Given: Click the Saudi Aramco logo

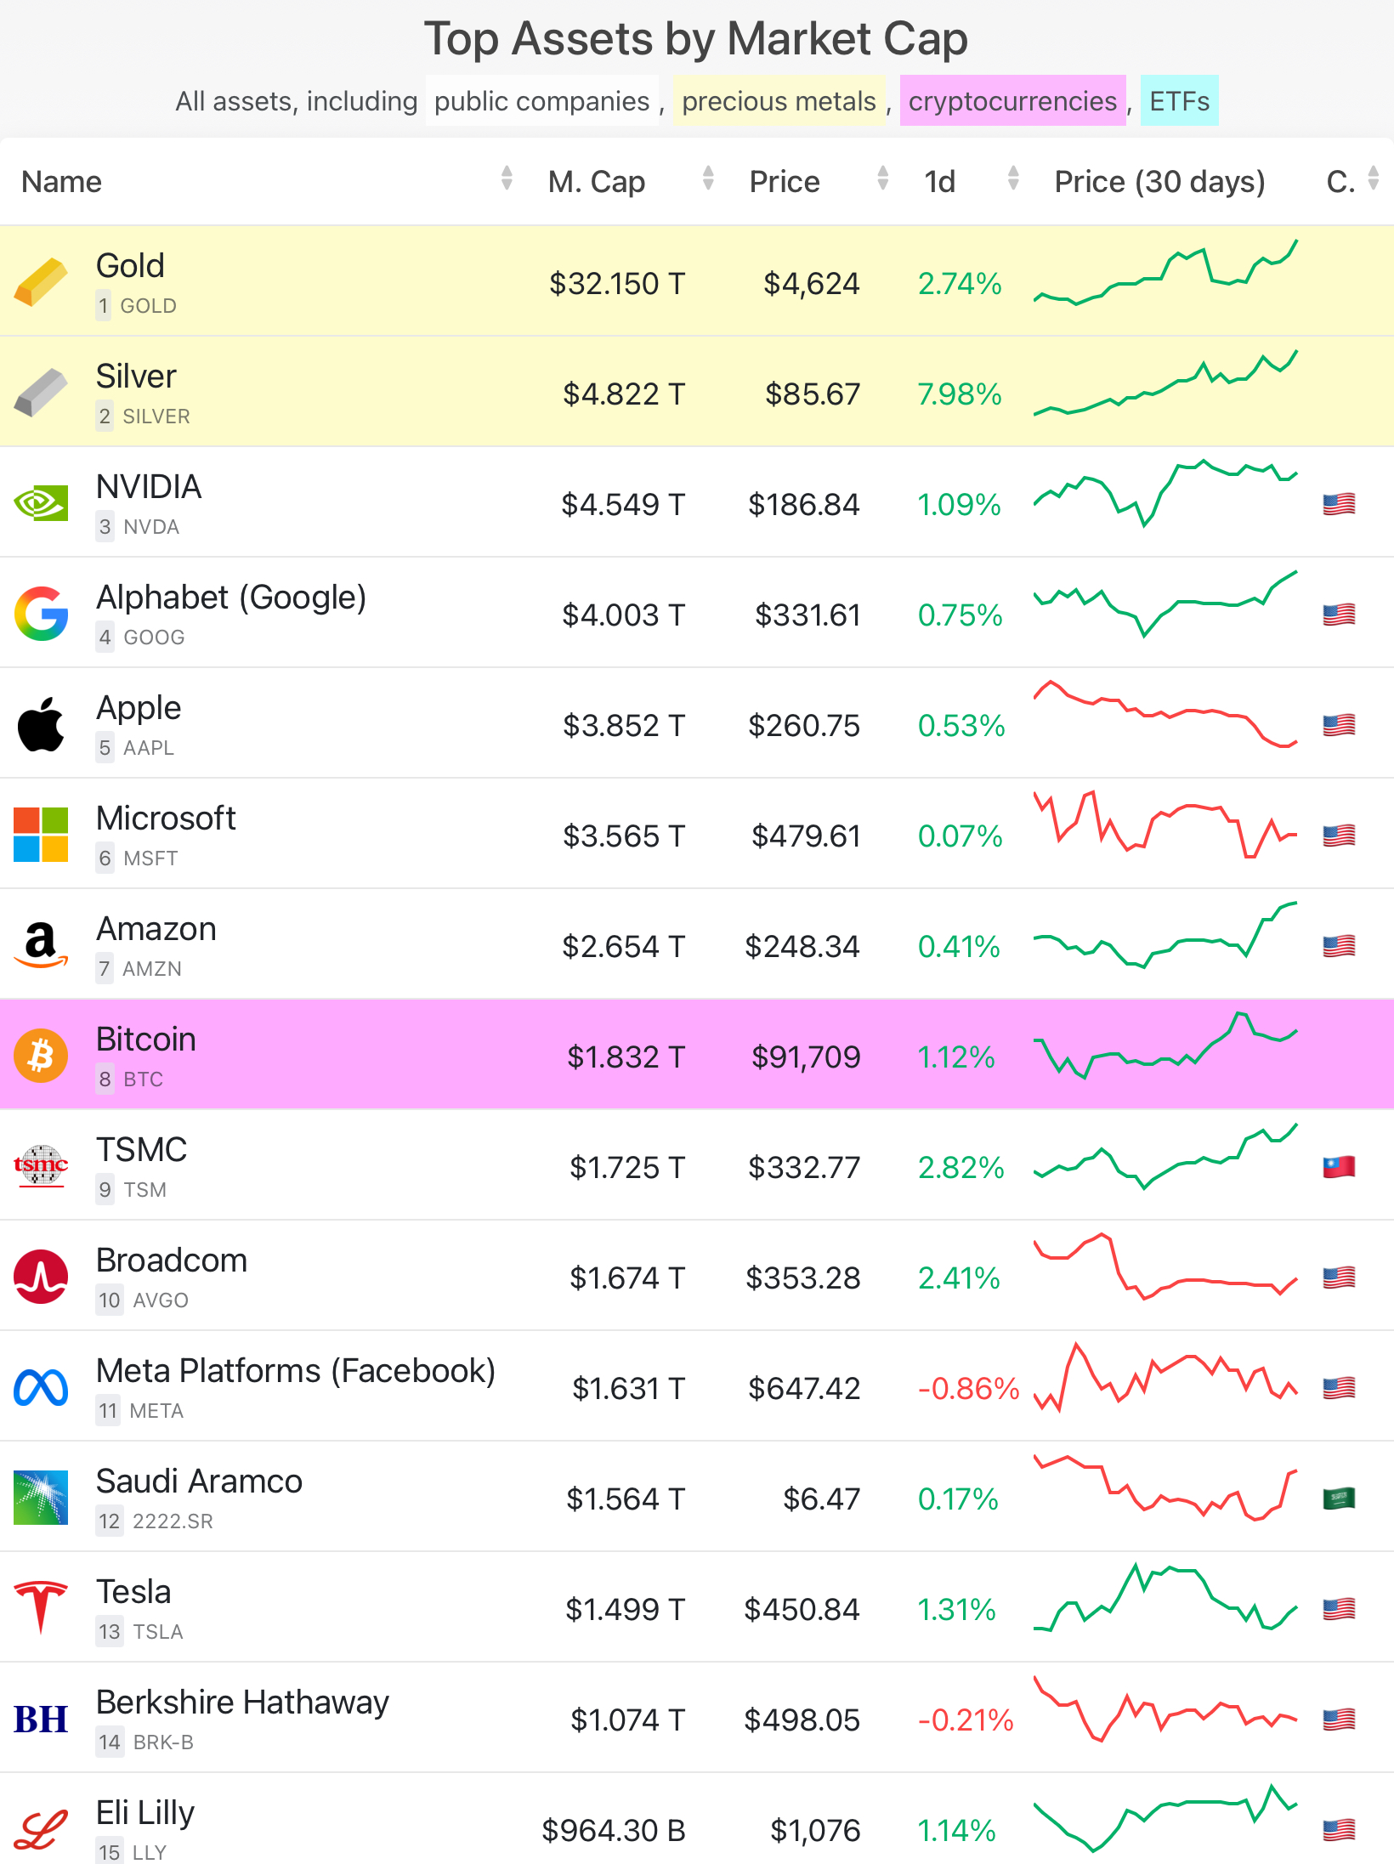Looking at the screenshot, I should [41, 1498].
